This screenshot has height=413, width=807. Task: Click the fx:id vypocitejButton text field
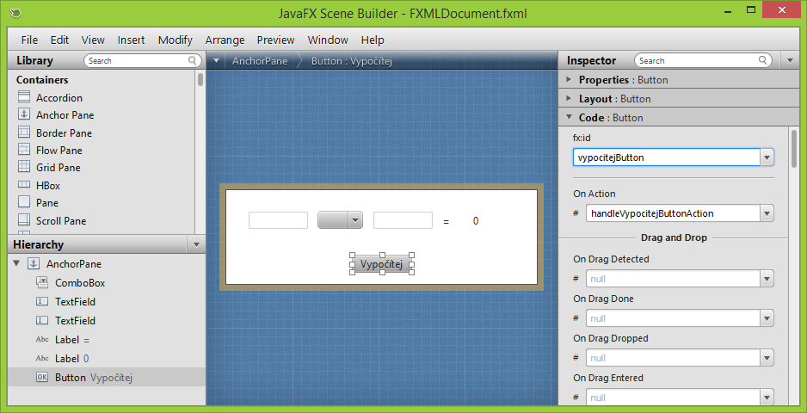point(667,157)
